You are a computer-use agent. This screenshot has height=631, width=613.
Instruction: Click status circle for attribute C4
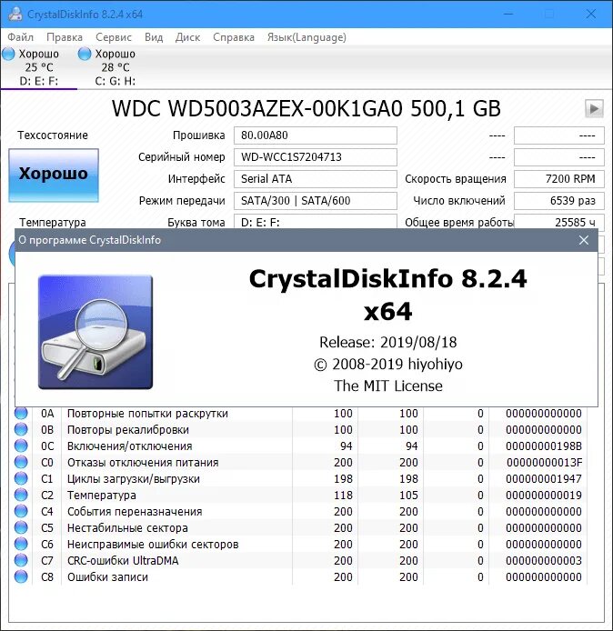pos(21,511)
